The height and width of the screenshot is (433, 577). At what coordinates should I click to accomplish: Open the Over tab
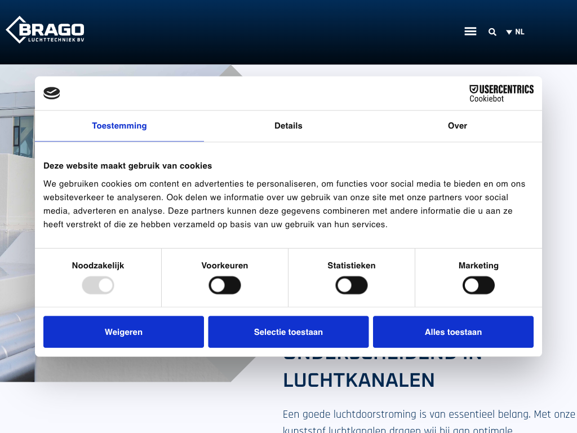pyautogui.click(x=458, y=126)
